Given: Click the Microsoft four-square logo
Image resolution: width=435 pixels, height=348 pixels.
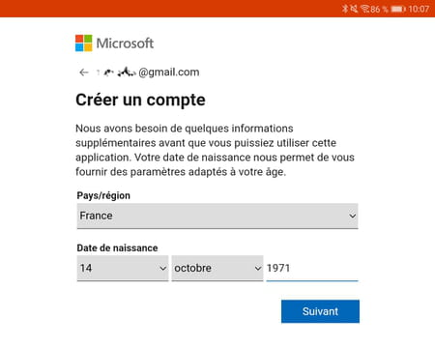Looking at the screenshot, I should coord(84,43).
